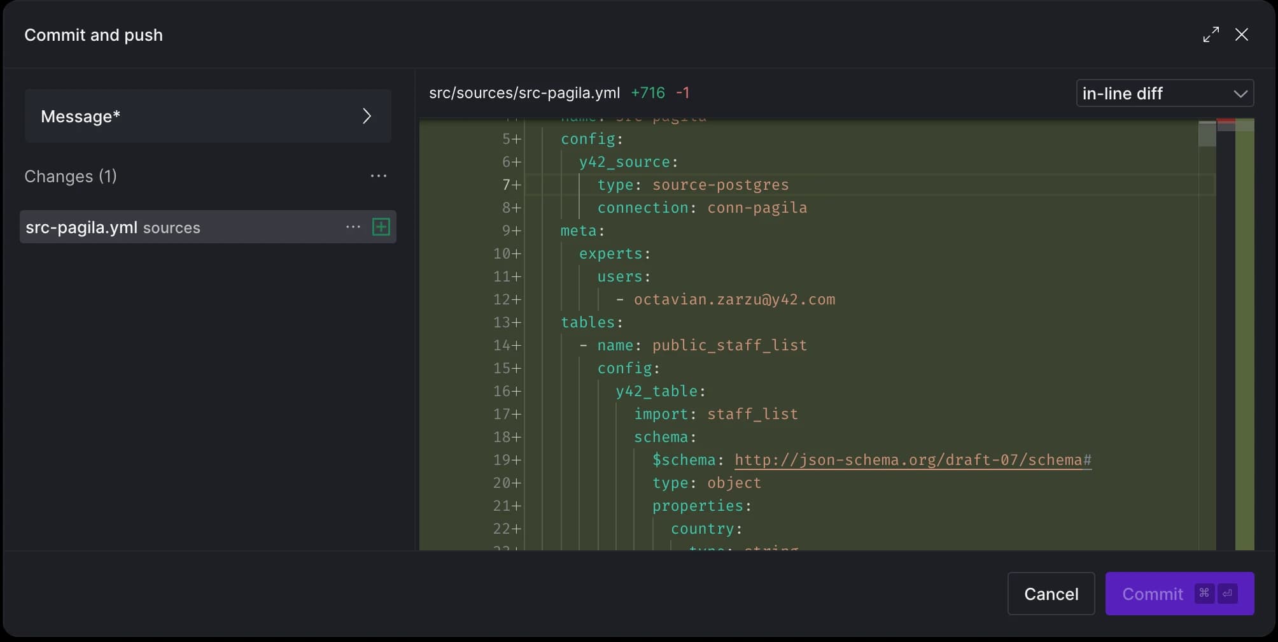
Task: Click line 15 config: key
Action: click(x=629, y=368)
